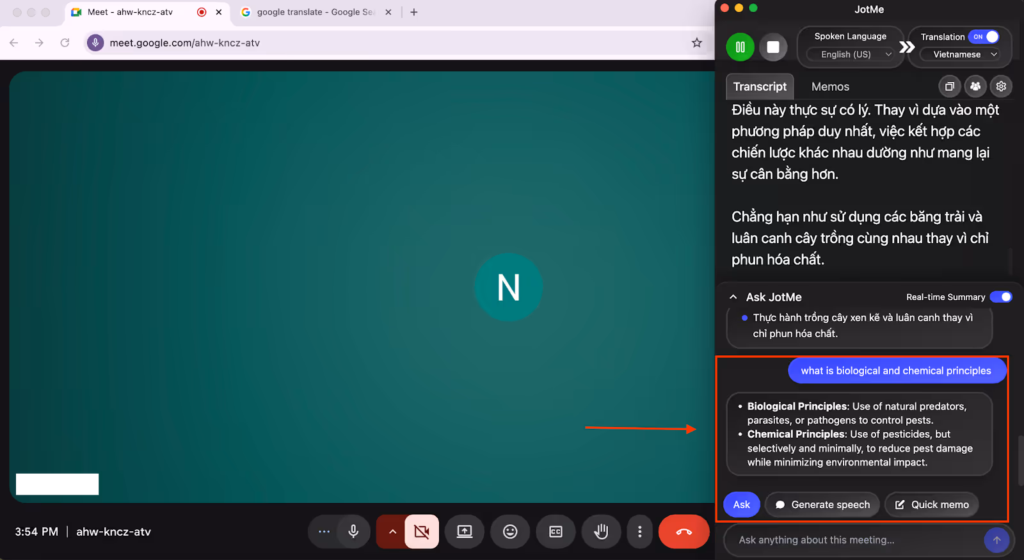Click the Quick memo button
The image size is (1024, 560).
point(932,504)
